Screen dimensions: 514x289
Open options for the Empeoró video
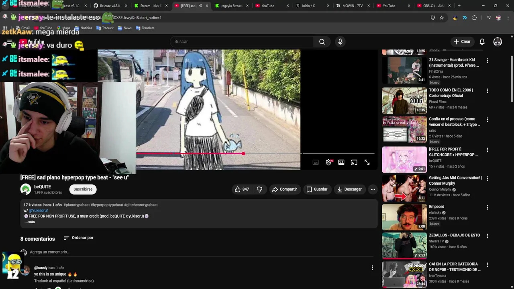487,208
